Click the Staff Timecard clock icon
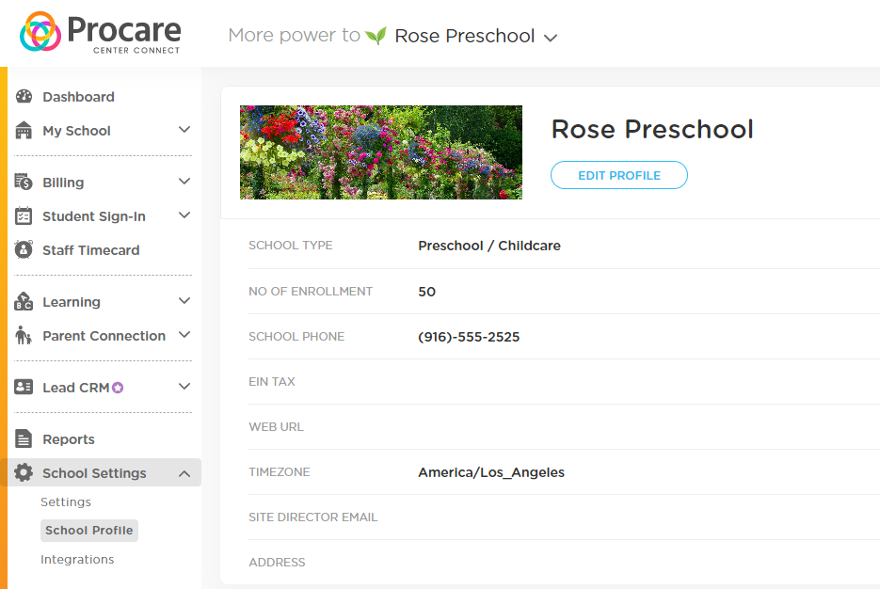 point(24,249)
